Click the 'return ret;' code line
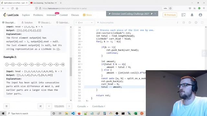This screenshot has width=207, height=116. click(103, 95)
